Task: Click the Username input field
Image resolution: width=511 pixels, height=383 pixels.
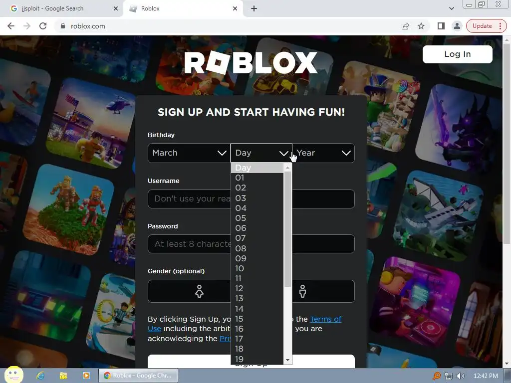Action: pos(251,198)
